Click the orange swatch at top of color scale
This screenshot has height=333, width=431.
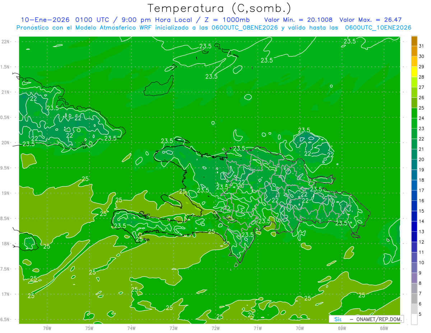click(414, 41)
